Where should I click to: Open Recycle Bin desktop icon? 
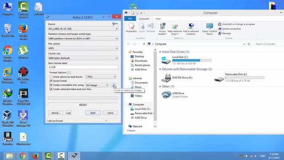pos(8,30)
